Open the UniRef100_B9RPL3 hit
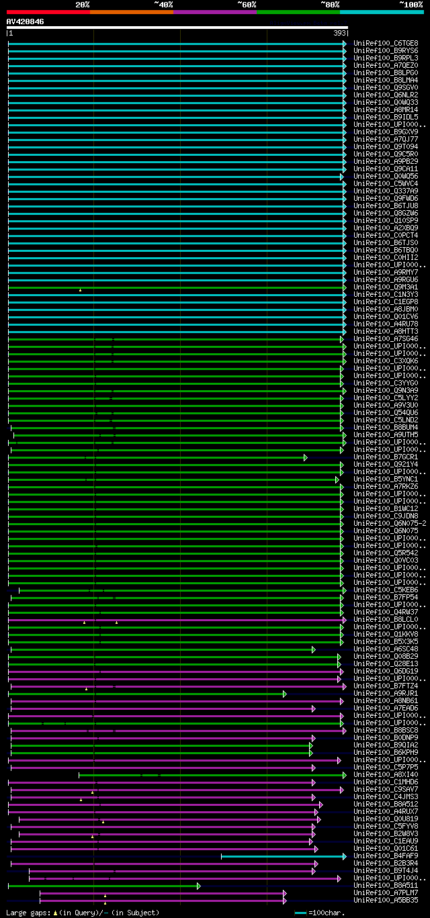Screen dimensions: 430x918 (386, 58)
